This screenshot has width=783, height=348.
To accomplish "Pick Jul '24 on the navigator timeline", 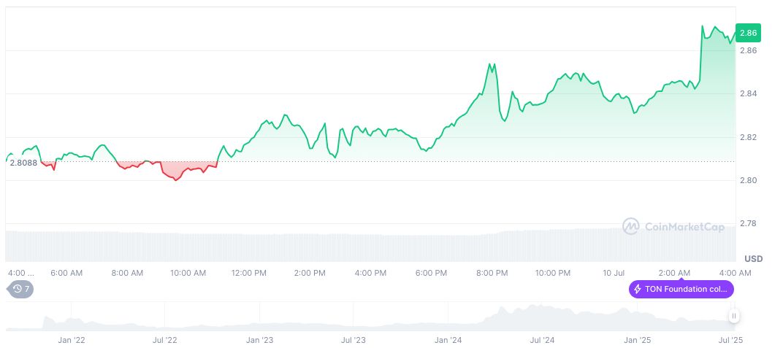I will (541, 340).
